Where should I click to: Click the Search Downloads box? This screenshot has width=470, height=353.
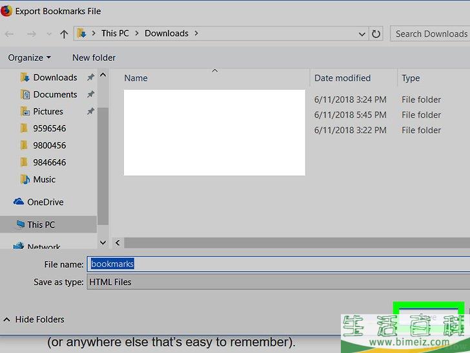click(x=430, y=34)
